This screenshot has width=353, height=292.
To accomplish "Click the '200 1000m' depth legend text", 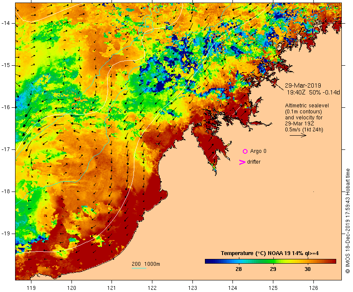I will click(x=146, y=264).
